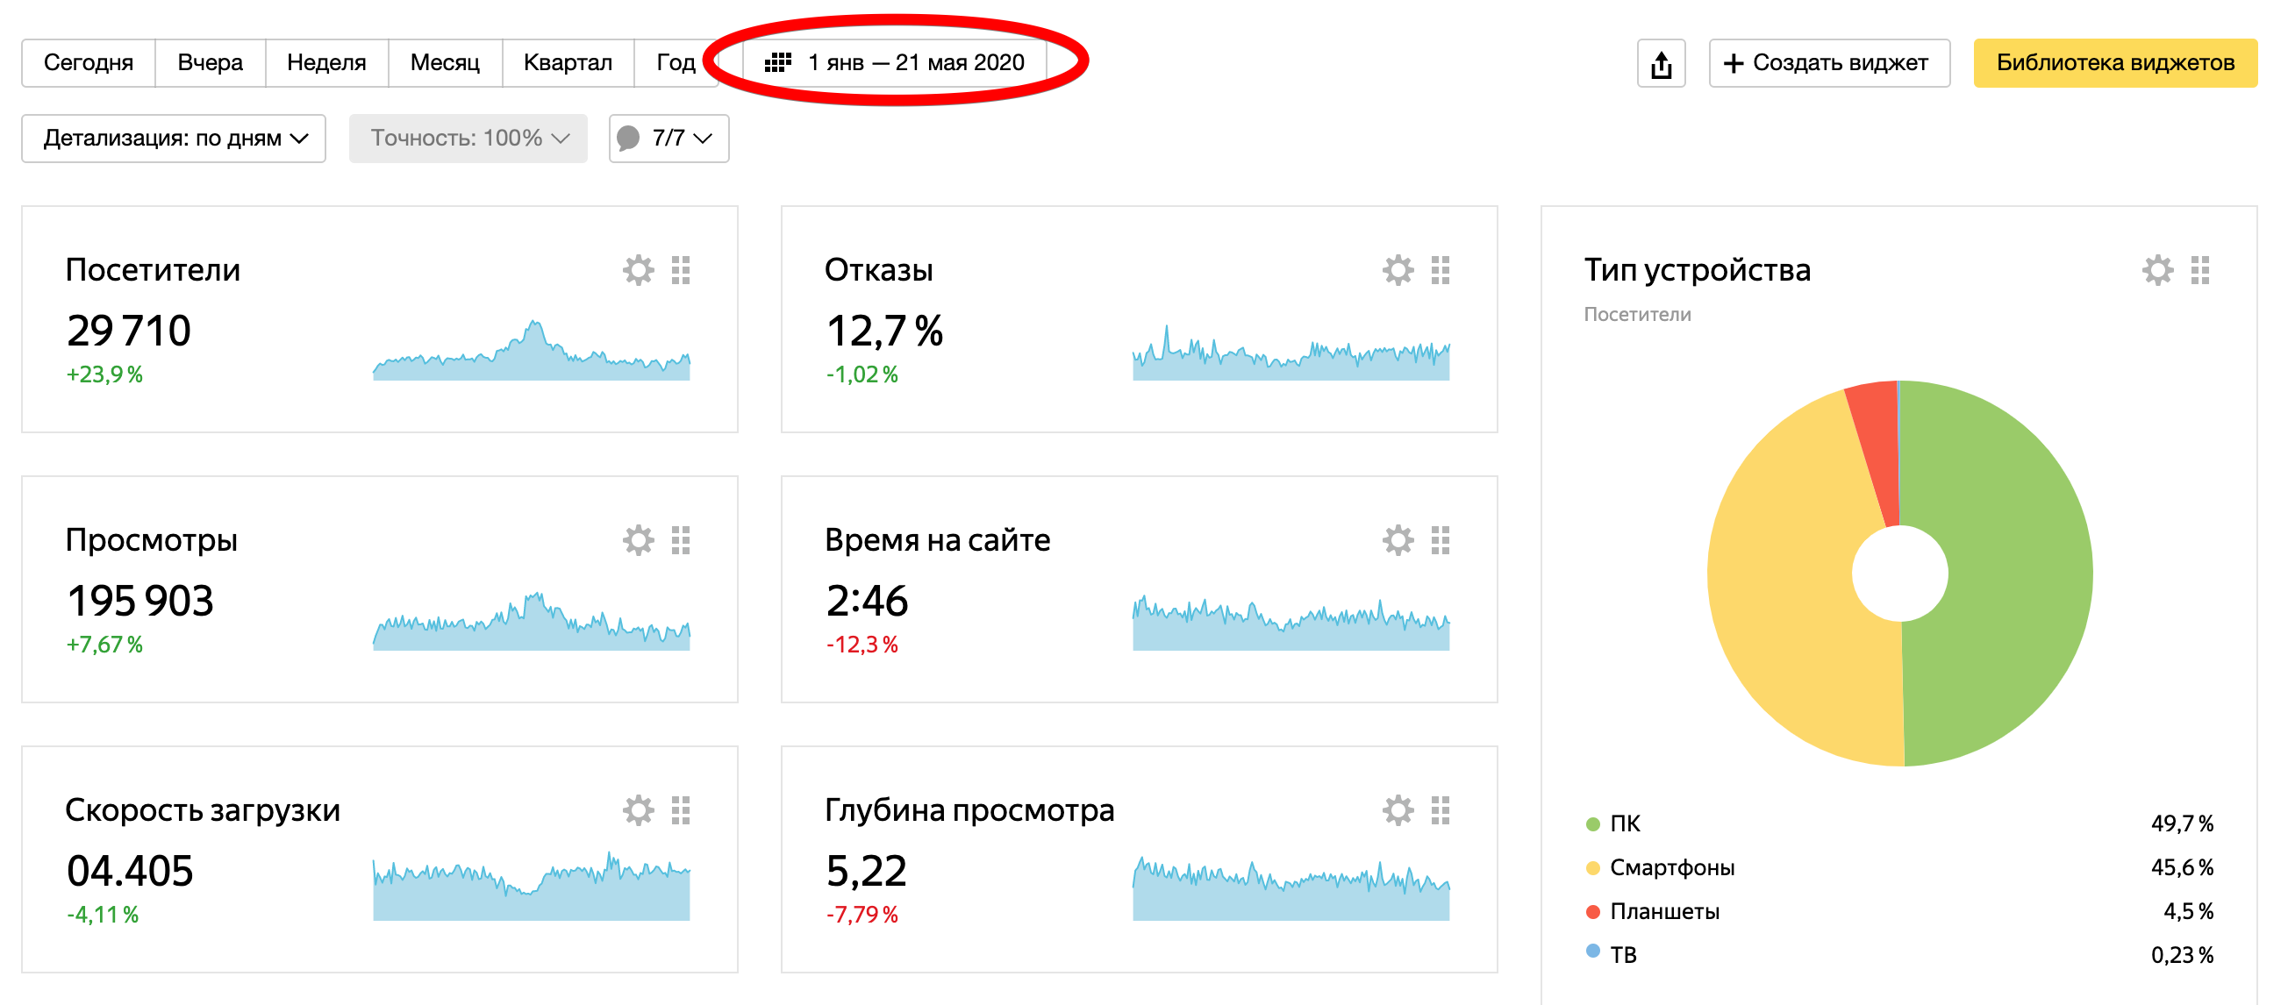The height and width of the screenshot is (1005, 2288).
Task: Open settings gear on Посетители widget
Action: pos(638,270)
